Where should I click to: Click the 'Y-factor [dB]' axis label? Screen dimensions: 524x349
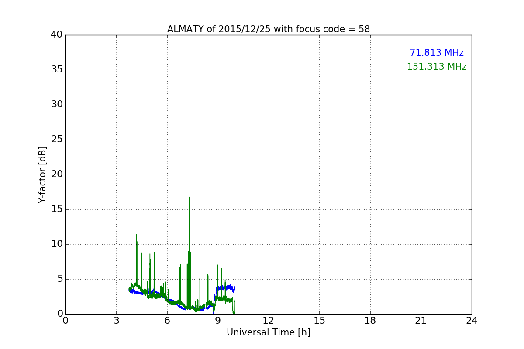click(x=42, y=174)
